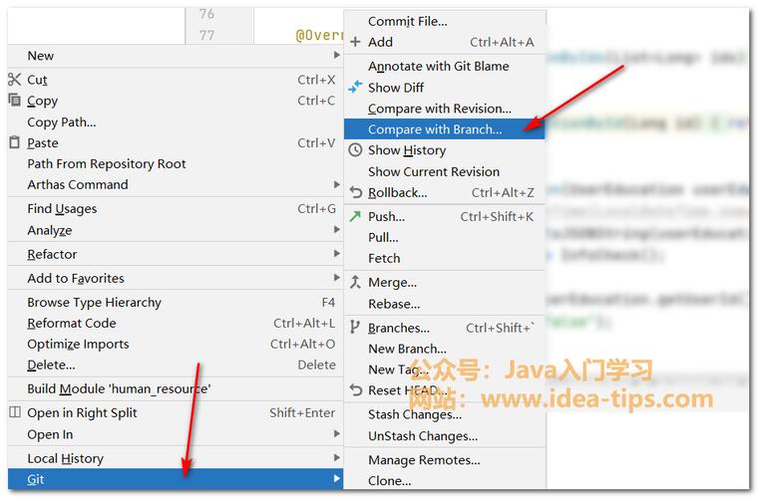Click Manage Remotes... entry
The height and width of the screenshot is (498, 758).
(424, 460)
